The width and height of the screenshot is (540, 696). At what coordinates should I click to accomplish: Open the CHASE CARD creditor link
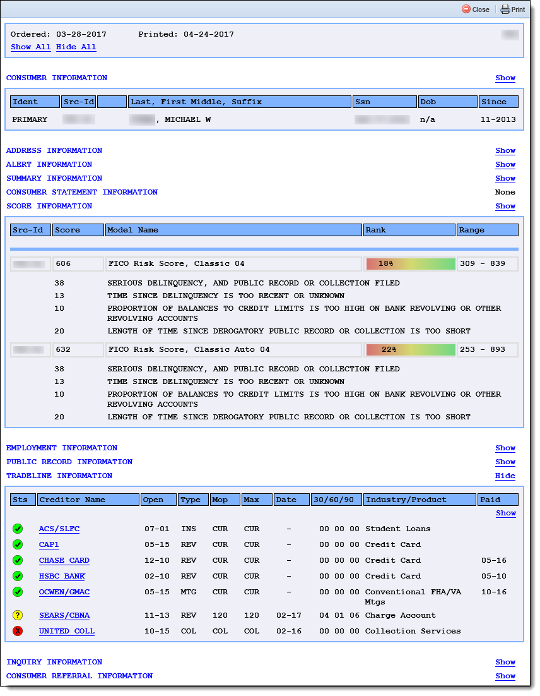click(64, 560)
